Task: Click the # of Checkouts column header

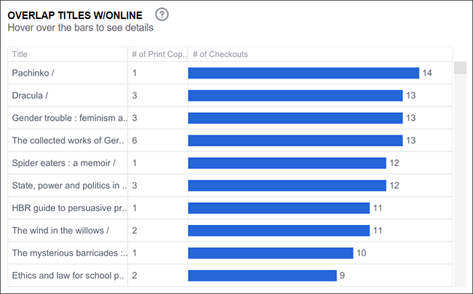Action: coord(220,55)
